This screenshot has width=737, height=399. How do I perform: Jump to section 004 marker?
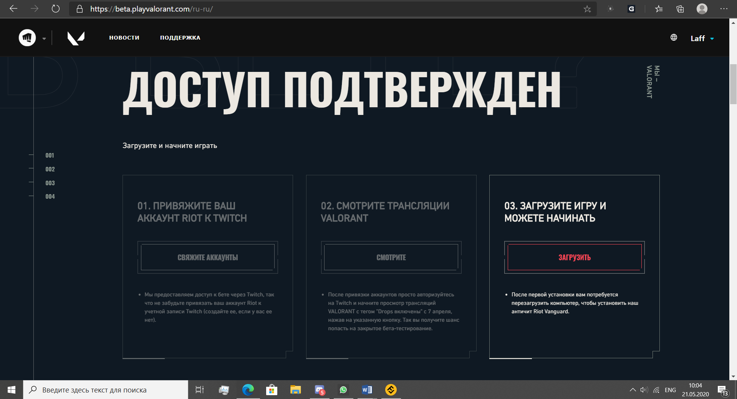click(x=50, y=196)
